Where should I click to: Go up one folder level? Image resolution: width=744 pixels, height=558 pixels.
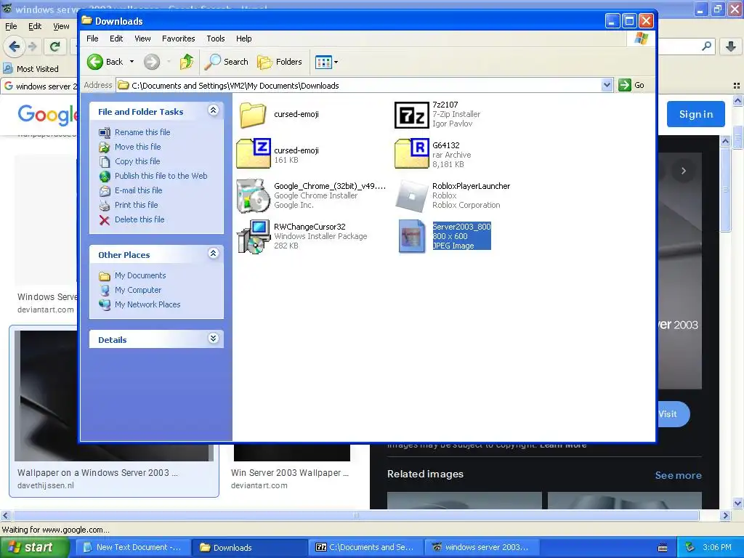[x=187, y=62]
